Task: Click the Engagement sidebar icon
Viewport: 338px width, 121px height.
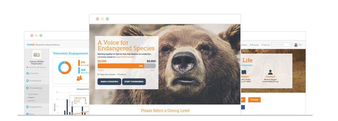Action: (x=27, y=107)
